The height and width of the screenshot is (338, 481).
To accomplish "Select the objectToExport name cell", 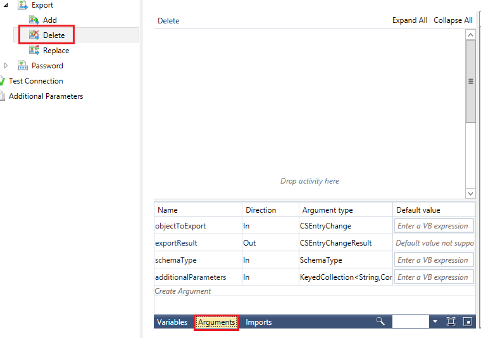I will pos(198,226).
